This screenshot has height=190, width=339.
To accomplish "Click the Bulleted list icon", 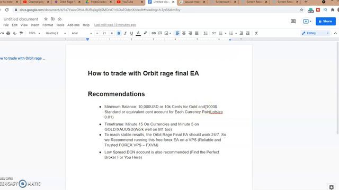I will coord(220,33).
